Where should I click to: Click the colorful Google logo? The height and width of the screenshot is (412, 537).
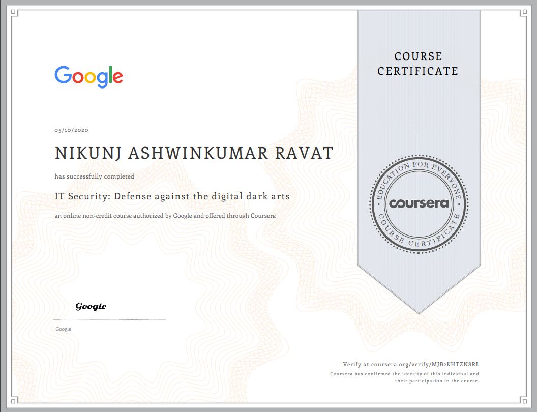coord(88,76)
